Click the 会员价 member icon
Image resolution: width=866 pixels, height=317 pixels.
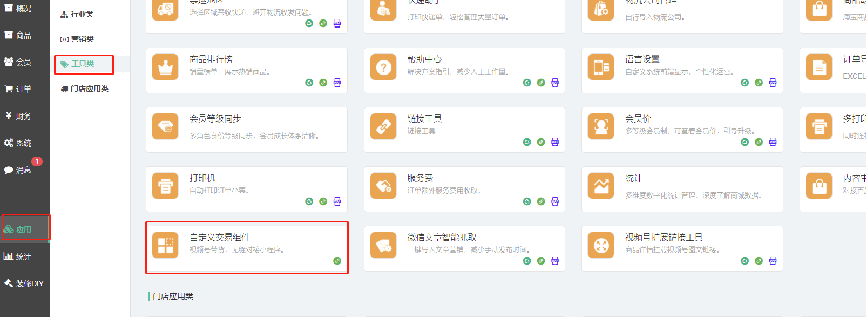pyautogui.click(x=601, y=127)
